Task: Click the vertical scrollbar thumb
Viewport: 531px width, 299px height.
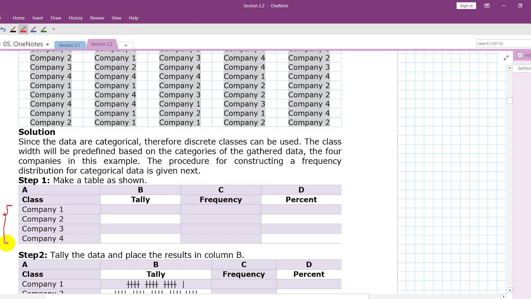Action: coord(510,100)
